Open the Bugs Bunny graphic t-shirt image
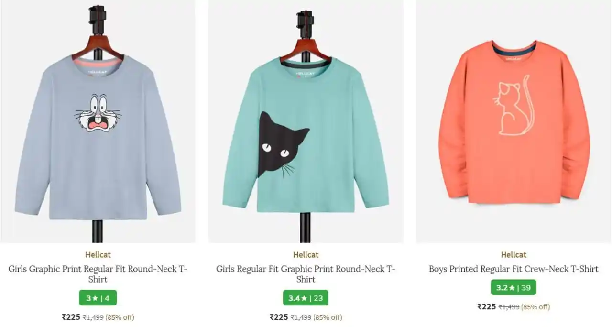612x327 pixels. [x=98, y=122]
